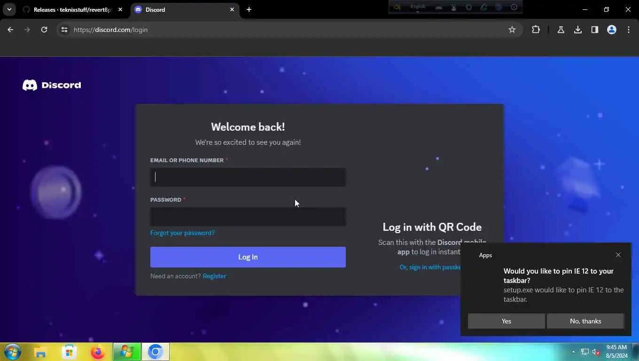
Task: Click the Welcome back! heading
Action: coord(248,127)
